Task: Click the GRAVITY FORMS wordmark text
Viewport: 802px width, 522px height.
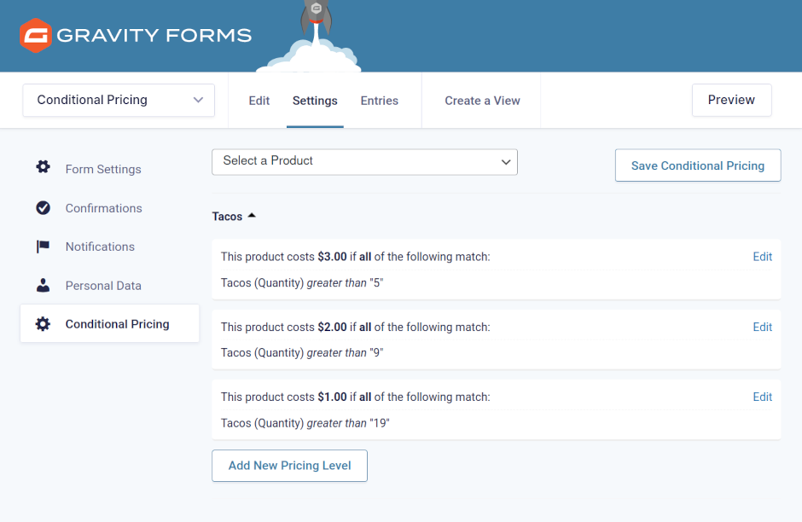Action: 154,35
